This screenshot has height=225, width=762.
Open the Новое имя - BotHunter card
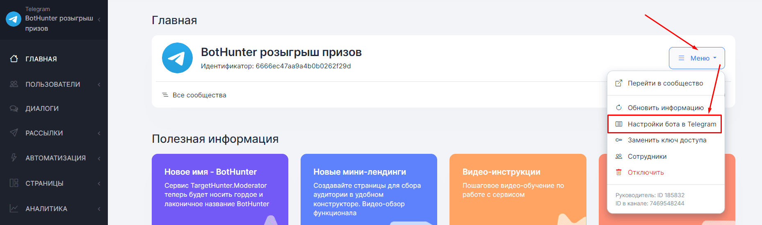click(x=220, y=189)
